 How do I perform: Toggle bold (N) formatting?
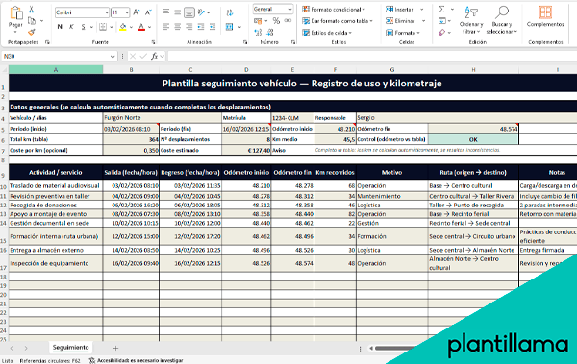(x=60, y=27)
